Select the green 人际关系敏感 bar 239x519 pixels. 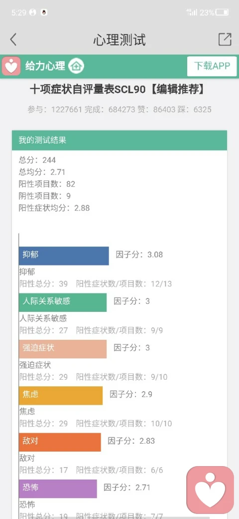point(63,302)
